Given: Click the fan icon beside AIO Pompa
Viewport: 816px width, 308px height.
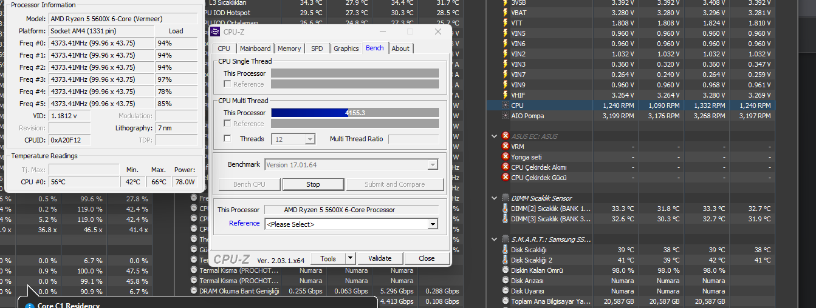Looking at the screenshot, I should pyautogui.click(x=505, y=116).
